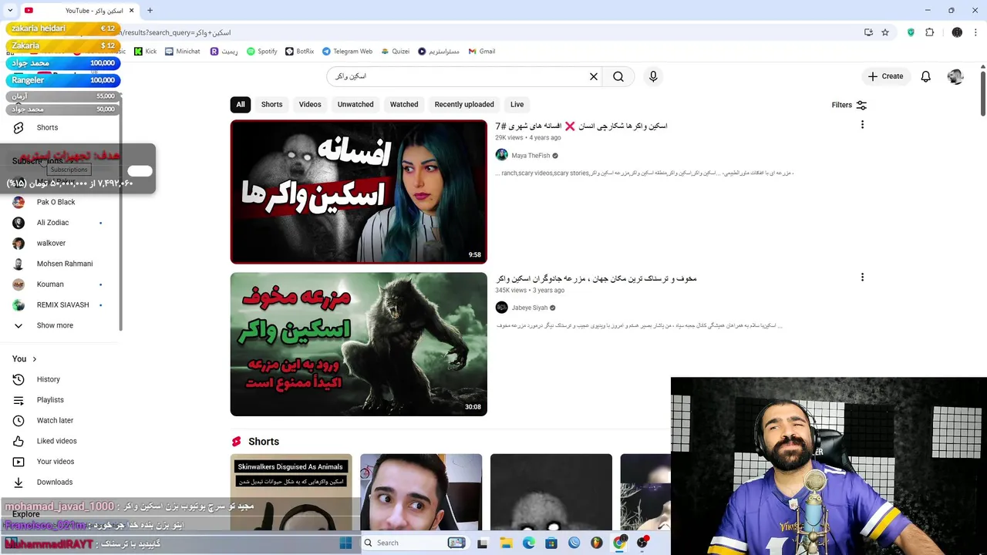Click the page vertical scrollbar
The width and height of the screenshot is (987, 555).
pos(983,92)
